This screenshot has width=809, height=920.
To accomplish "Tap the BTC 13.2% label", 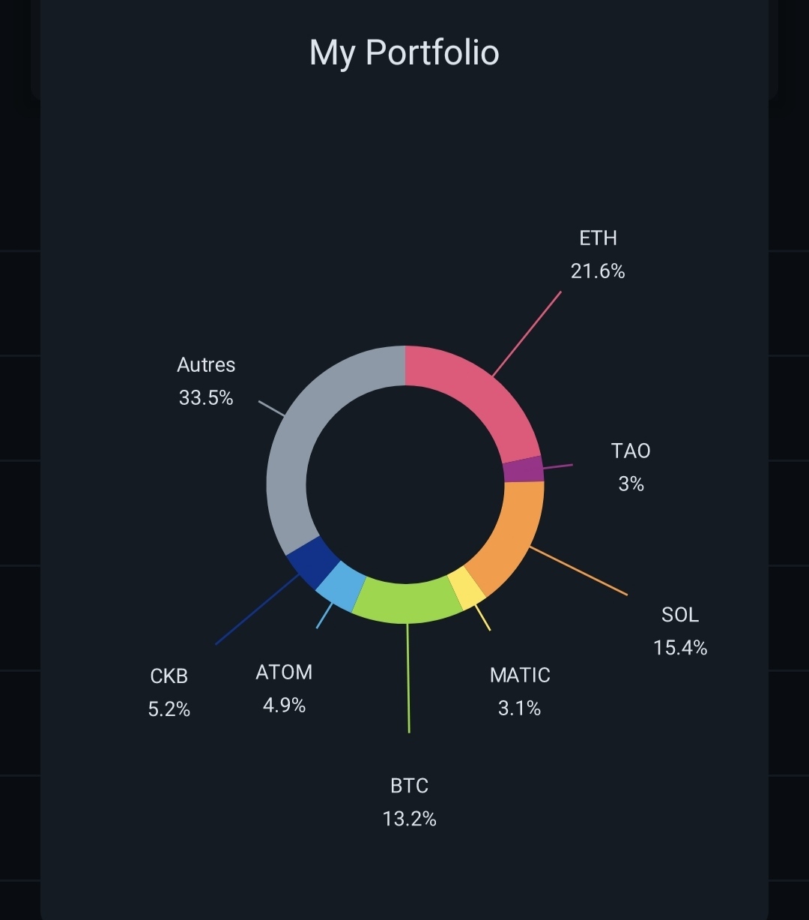I will pos(409,802).
